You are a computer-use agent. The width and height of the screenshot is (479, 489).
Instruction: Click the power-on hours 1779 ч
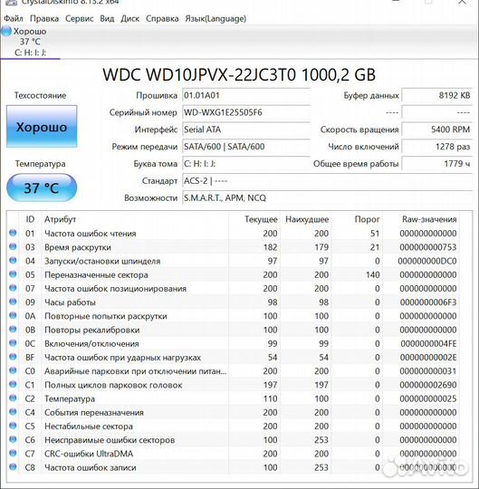click(x=437, y=164)
